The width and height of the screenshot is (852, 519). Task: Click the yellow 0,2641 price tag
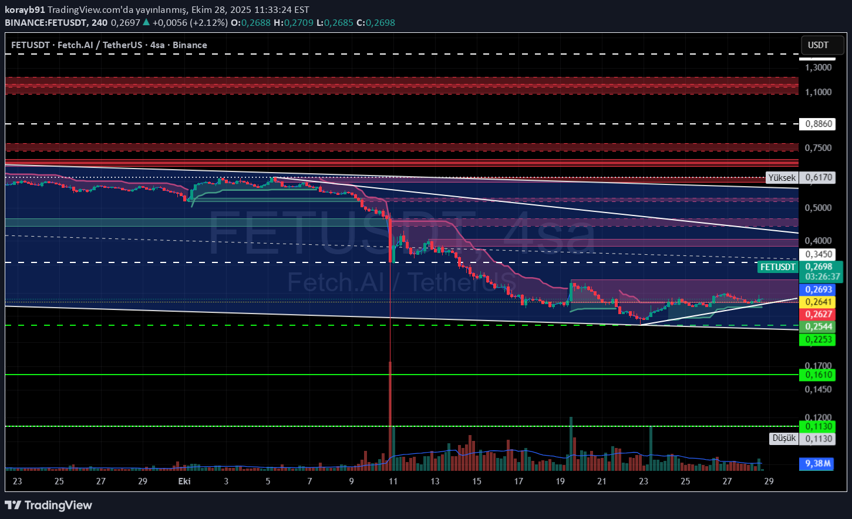817,302
